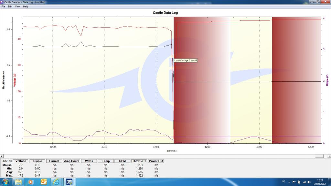Enable the Current data series
This screenshot has height=186, width=331.
click(x=54, y=161)
